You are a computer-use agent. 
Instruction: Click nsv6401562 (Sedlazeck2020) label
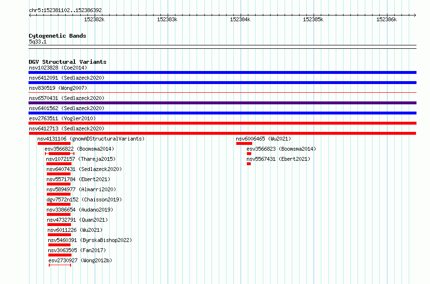(67, 108)
